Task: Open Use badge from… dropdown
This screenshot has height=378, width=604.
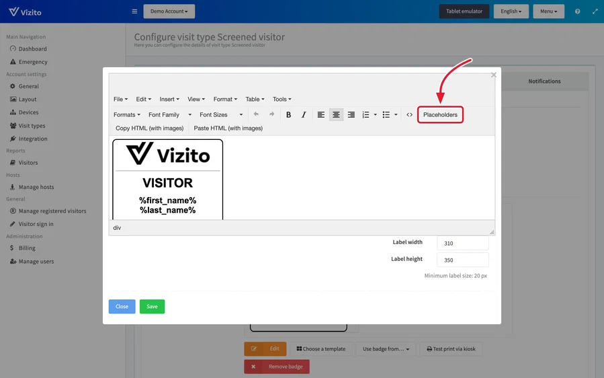Action: pyautogui.click(x=386, y=349)
